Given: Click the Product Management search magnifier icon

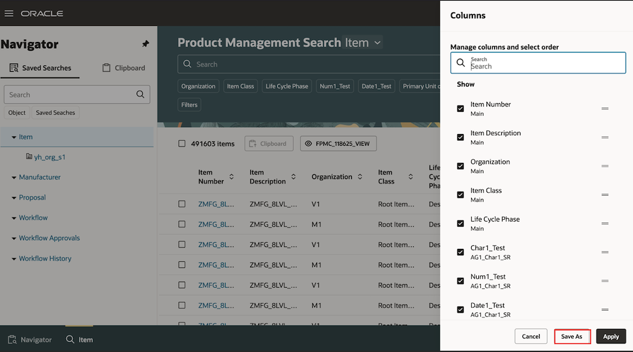Looking at the screenshot, I should pos(187,64).
